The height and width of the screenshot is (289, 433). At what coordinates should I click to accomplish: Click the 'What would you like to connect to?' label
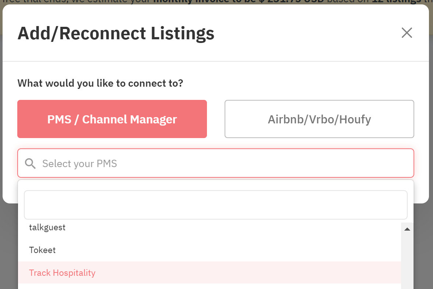coord(100,83)
